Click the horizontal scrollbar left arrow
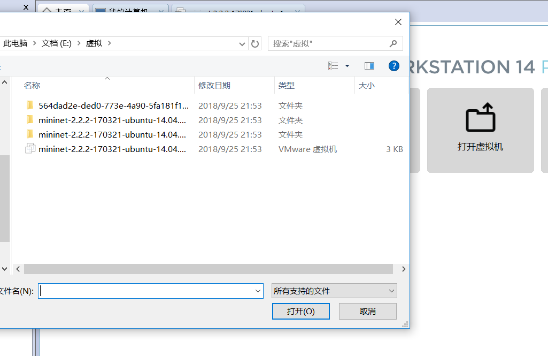This screenshot has width=548, height=356. click(x=18, y=269)
